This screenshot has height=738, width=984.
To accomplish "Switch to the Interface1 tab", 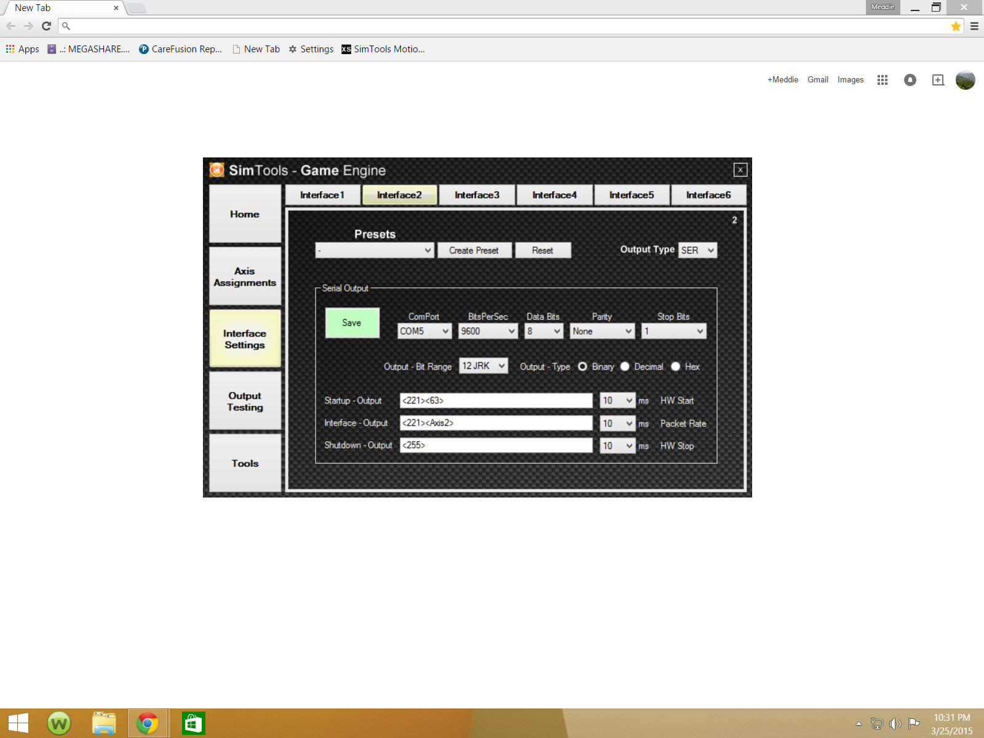I will pyautogui.click(x=322, y=195).
